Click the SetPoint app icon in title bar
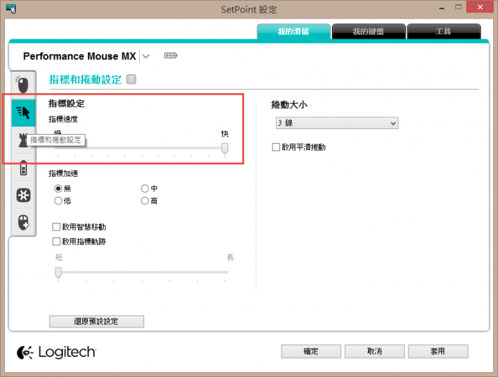The height and width of the screenshot is (377, 498). point(11,8)
